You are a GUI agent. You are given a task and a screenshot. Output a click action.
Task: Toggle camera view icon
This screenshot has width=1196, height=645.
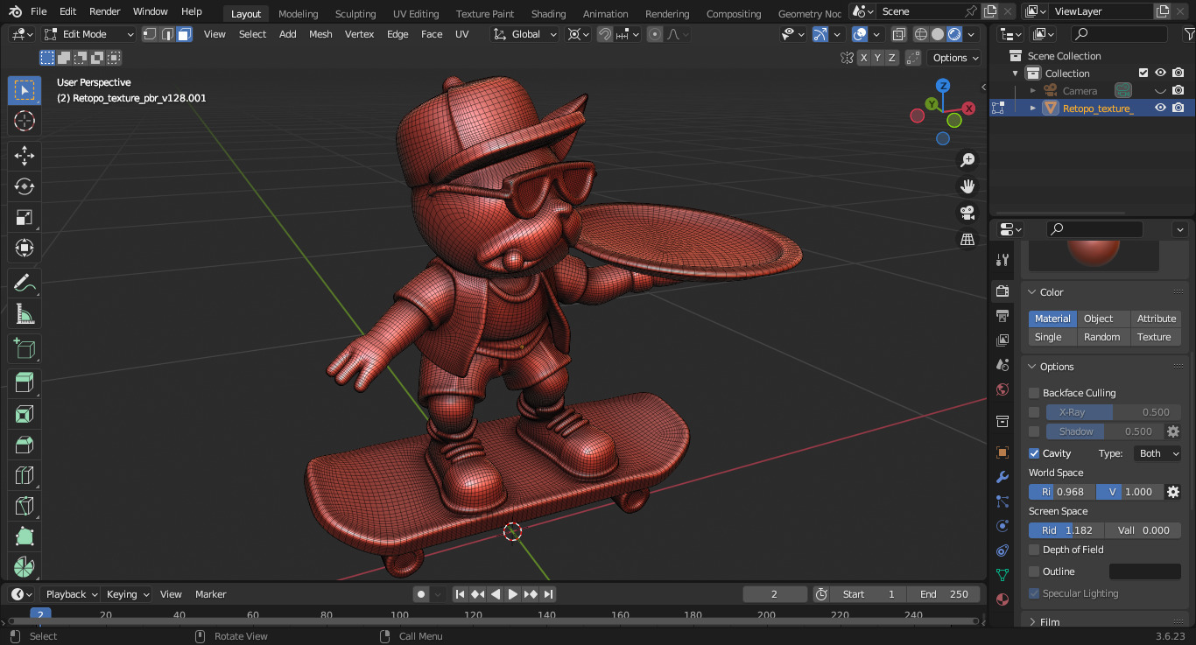click(x=967, y=213)
